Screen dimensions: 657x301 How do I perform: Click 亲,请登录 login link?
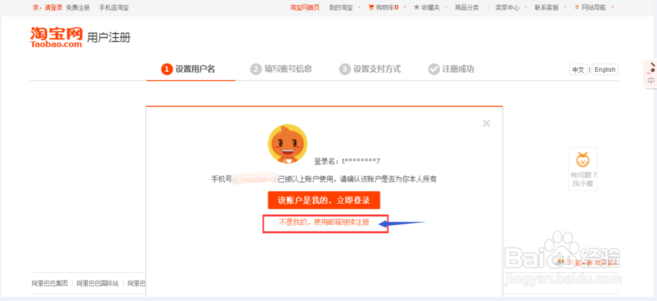47,7
